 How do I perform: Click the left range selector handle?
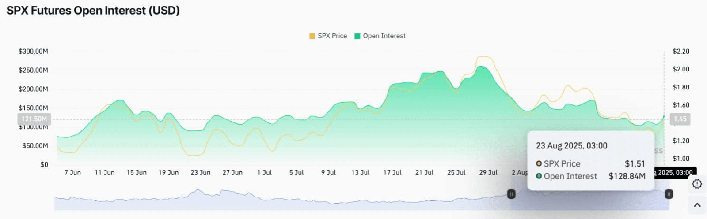tap(511, 194)
